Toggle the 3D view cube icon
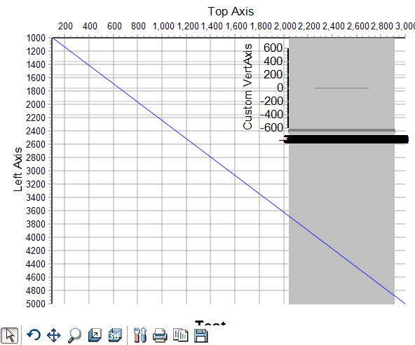This screenshot has width=415, height=345. pos(115,335)
